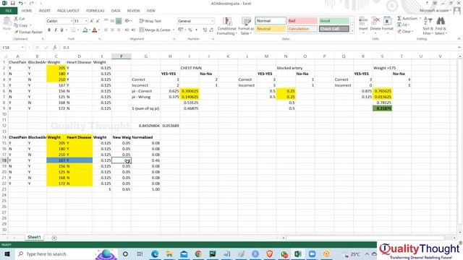Undo the last action

[20, 3]
